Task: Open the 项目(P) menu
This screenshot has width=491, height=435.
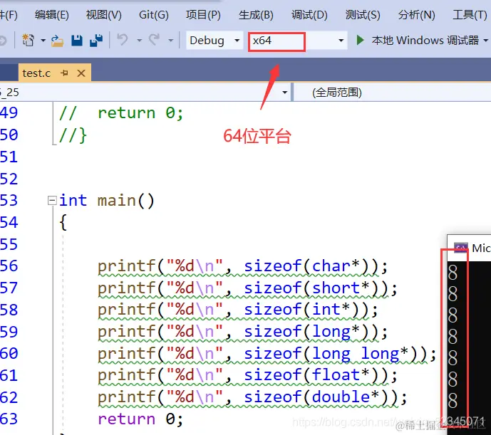Action: click(203, 15)
